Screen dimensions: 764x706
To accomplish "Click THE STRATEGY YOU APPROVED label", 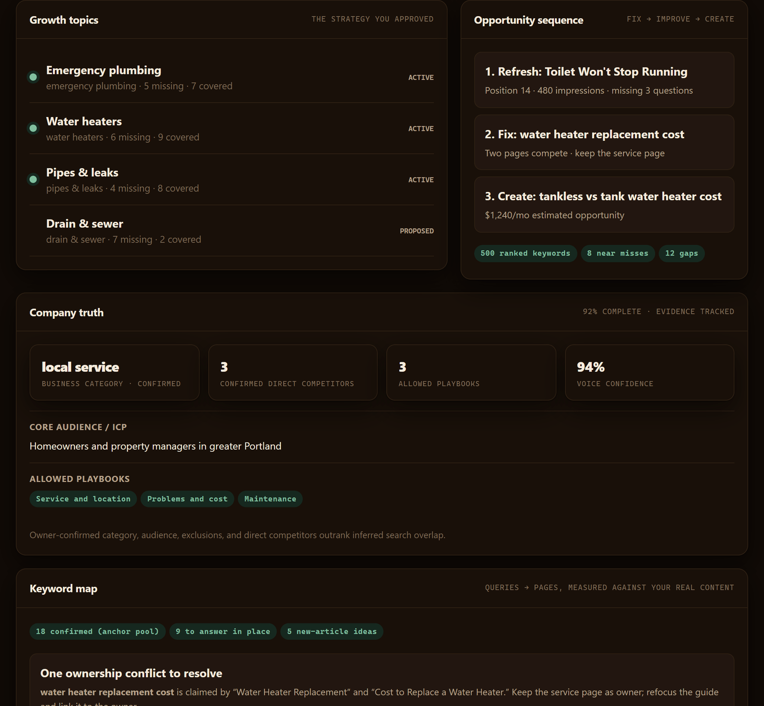I will coord(372,19).
